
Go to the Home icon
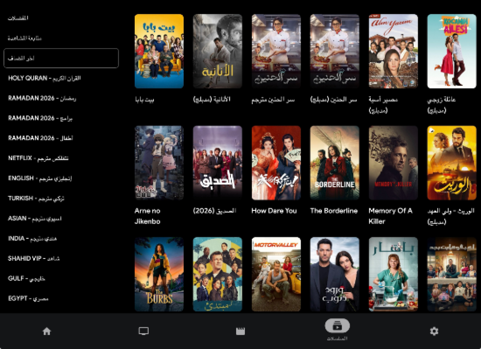click(x=47, y=331)
